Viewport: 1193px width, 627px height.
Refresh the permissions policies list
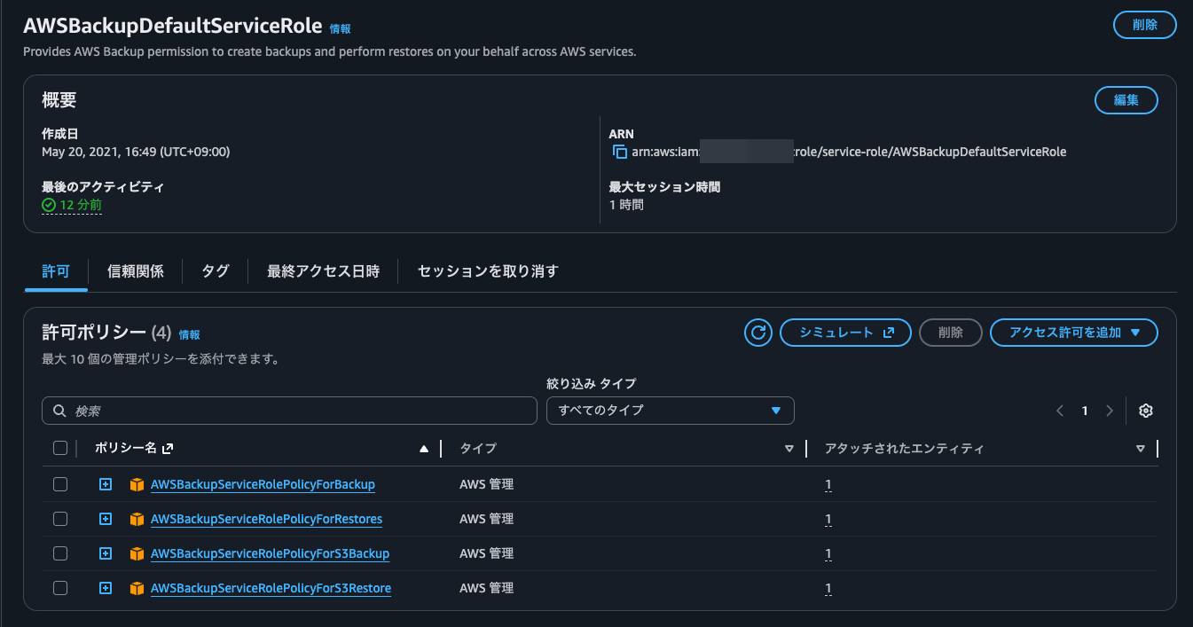(758, 333)
